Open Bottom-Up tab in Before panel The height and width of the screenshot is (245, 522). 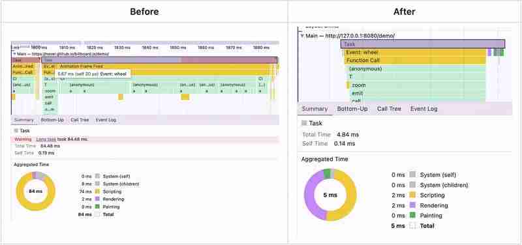tap(52, 120)
